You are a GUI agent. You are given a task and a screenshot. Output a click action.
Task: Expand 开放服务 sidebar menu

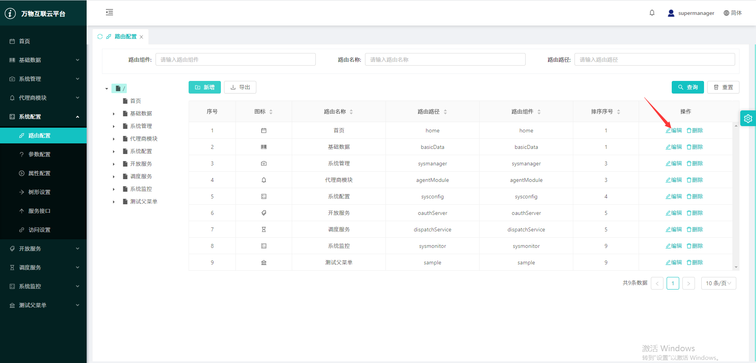(x=43, y=249)
